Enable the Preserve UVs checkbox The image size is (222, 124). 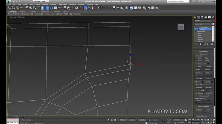197,64
